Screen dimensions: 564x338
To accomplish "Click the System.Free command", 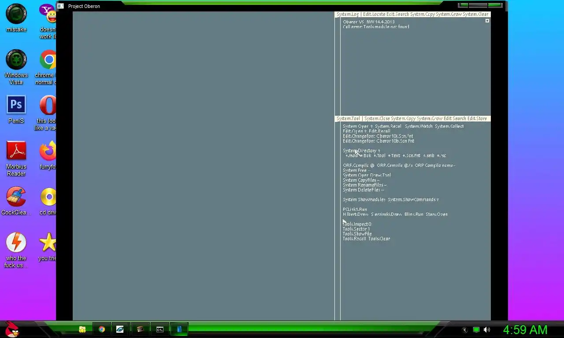I will pos(355,170).
